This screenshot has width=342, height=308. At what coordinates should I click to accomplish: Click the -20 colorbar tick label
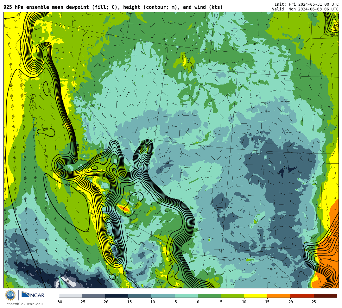[x=105, y=302]
